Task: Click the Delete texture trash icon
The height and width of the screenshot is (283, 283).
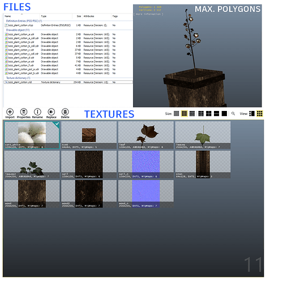Action: tap(65, 113)
